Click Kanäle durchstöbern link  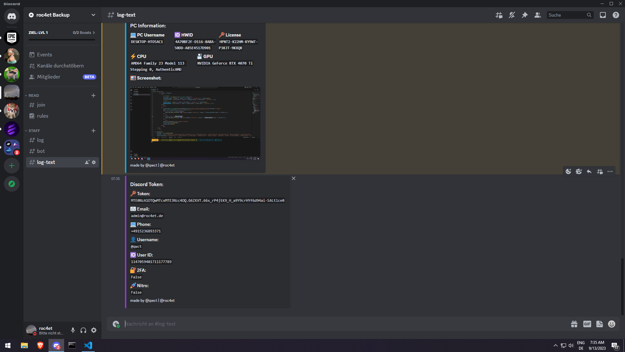(x=60, y=66)
